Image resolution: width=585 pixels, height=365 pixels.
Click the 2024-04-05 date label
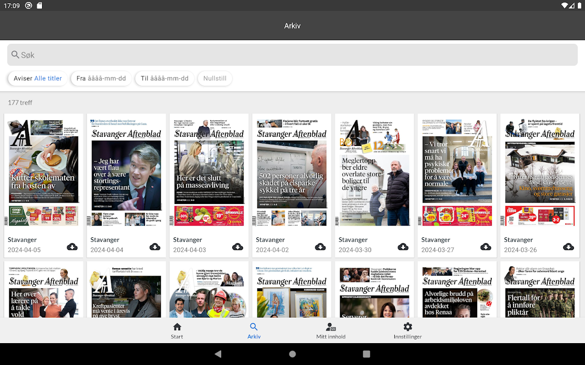24,250
